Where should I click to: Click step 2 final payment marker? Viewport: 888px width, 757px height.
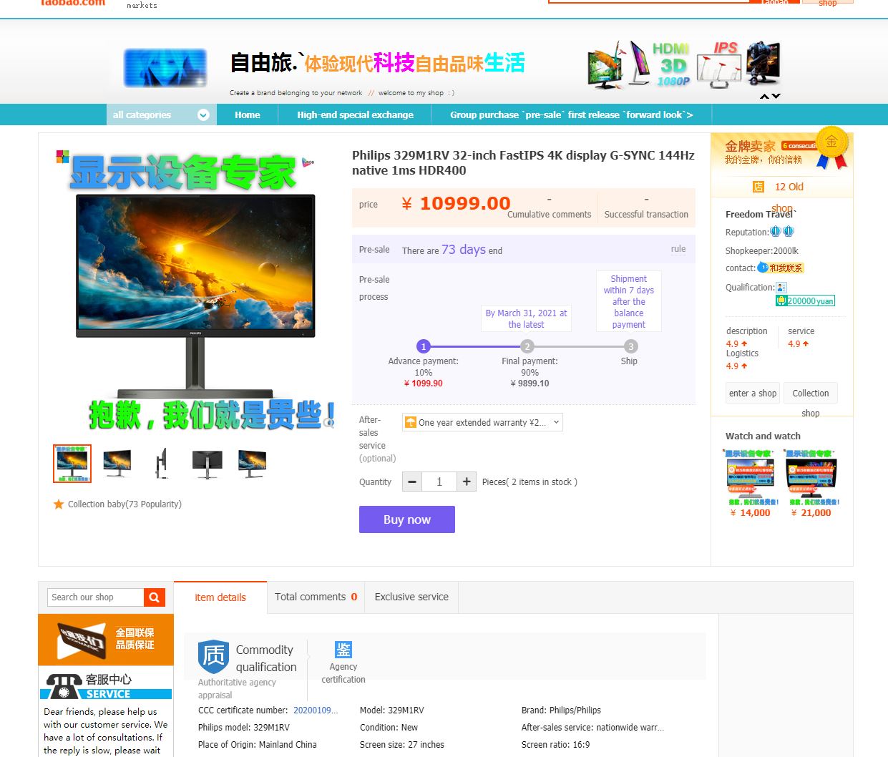point(527,346)
